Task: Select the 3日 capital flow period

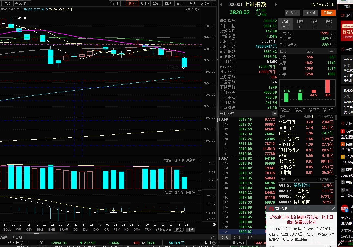Action: [x=300, y=27]
